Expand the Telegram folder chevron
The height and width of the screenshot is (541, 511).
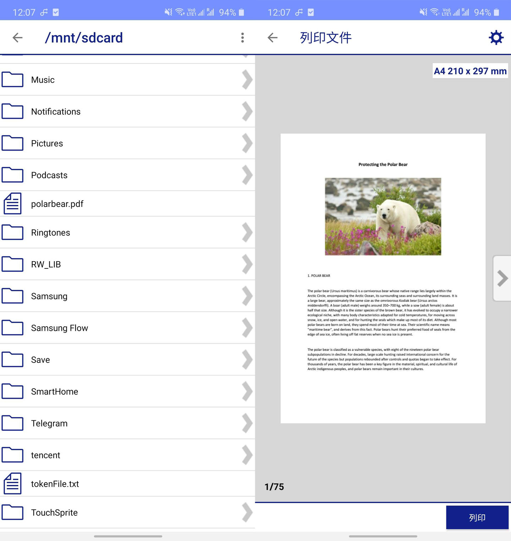coord(247,423)
